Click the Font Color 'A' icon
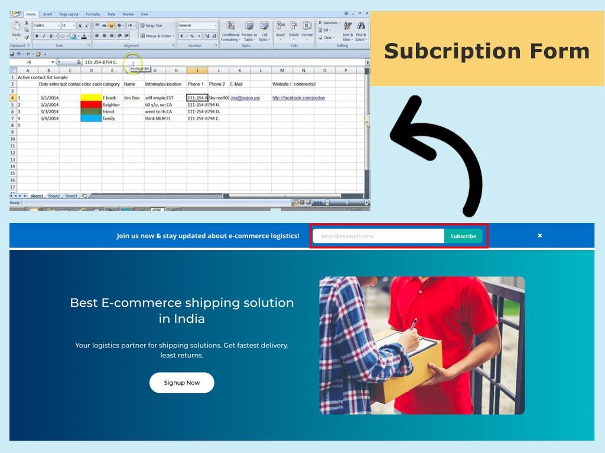Viewport: 605px width, 453px height. coord(84,36)
